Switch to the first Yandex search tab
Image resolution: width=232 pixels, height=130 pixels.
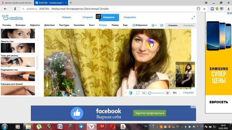[x=17, y=3]
